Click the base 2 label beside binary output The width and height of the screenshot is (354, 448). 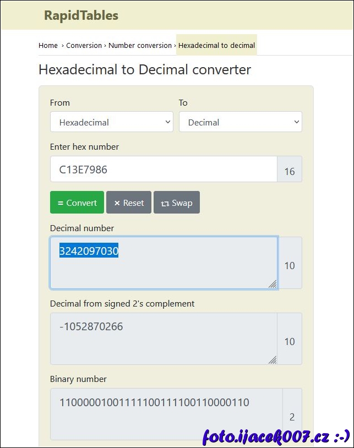pos(292,417)
